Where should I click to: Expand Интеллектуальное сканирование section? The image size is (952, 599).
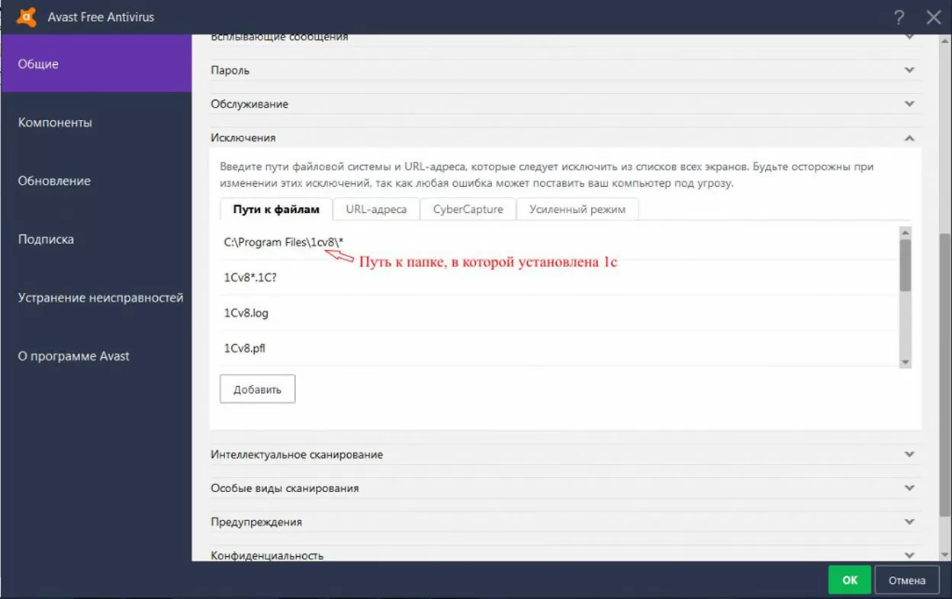(x=565, y=454)
